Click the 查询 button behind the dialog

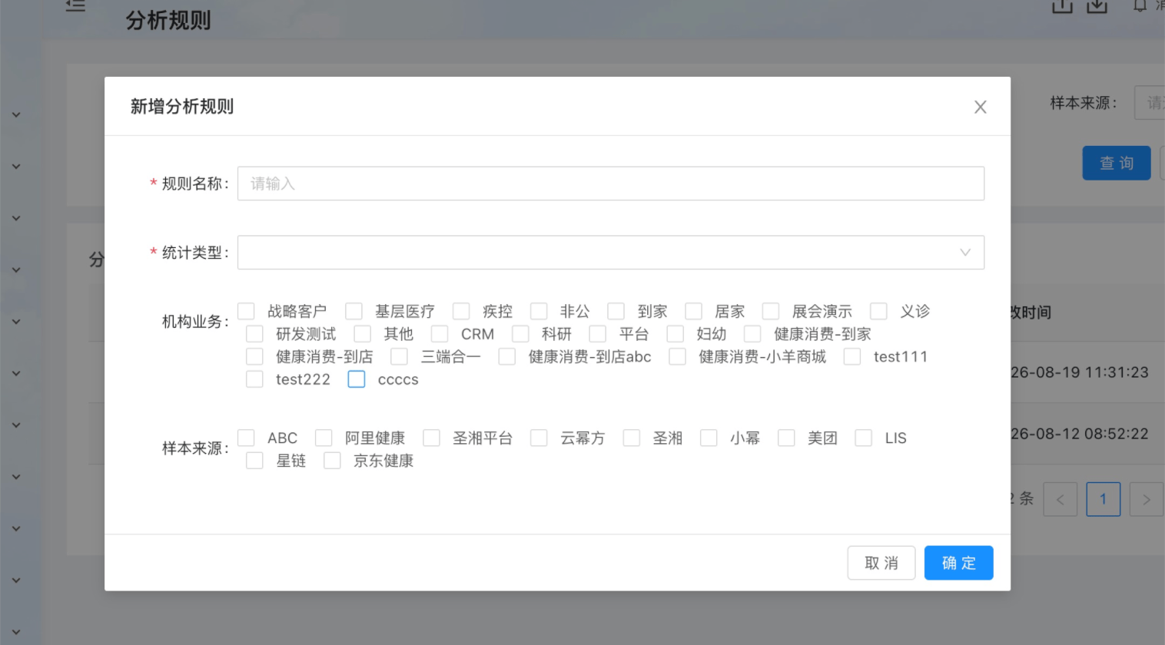coord(1117,163)
